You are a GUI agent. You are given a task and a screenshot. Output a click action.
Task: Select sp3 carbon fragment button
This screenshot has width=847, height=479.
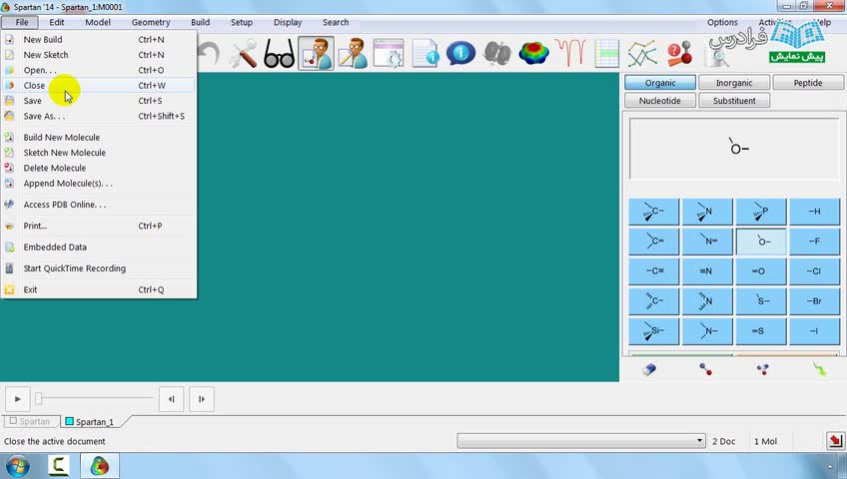click(x=653, y=212)
